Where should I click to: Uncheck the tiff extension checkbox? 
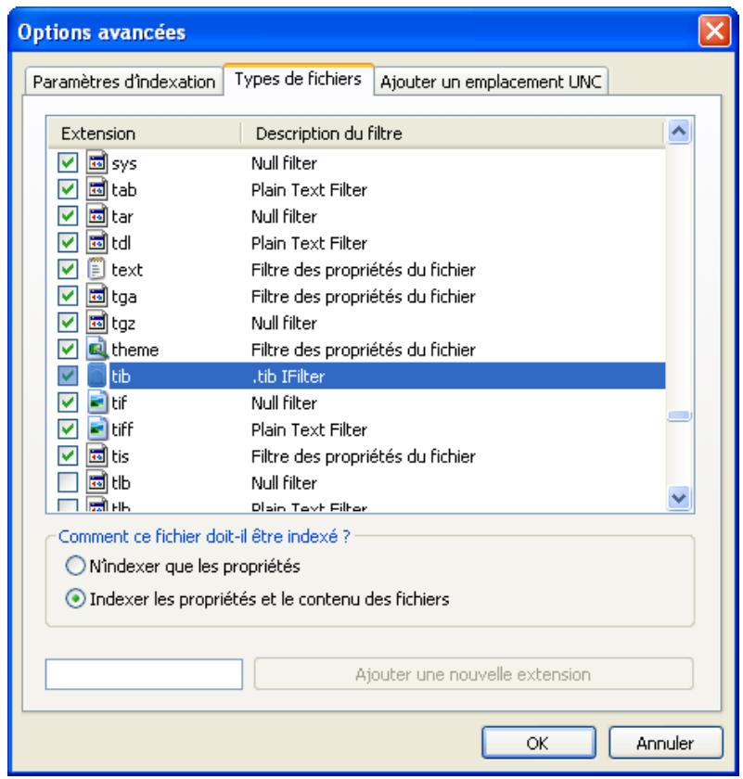tap(68, 429)
